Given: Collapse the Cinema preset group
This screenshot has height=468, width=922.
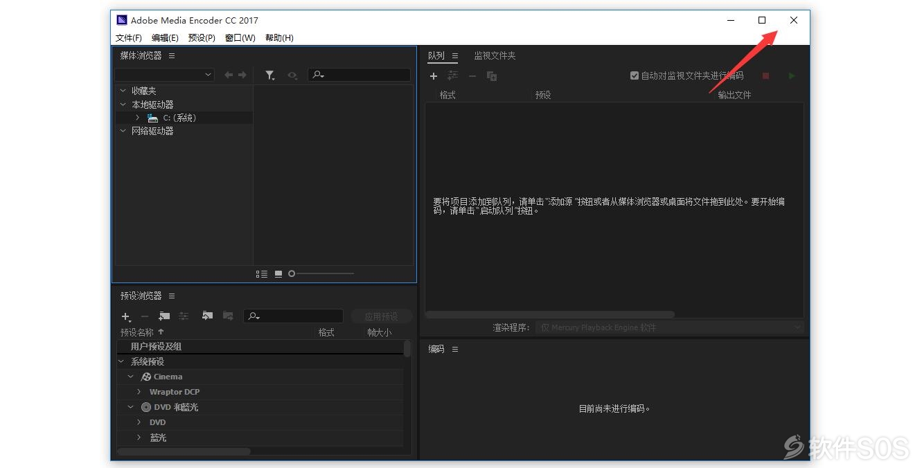Looking at the screenshot, I should click(x=130, y=377).
